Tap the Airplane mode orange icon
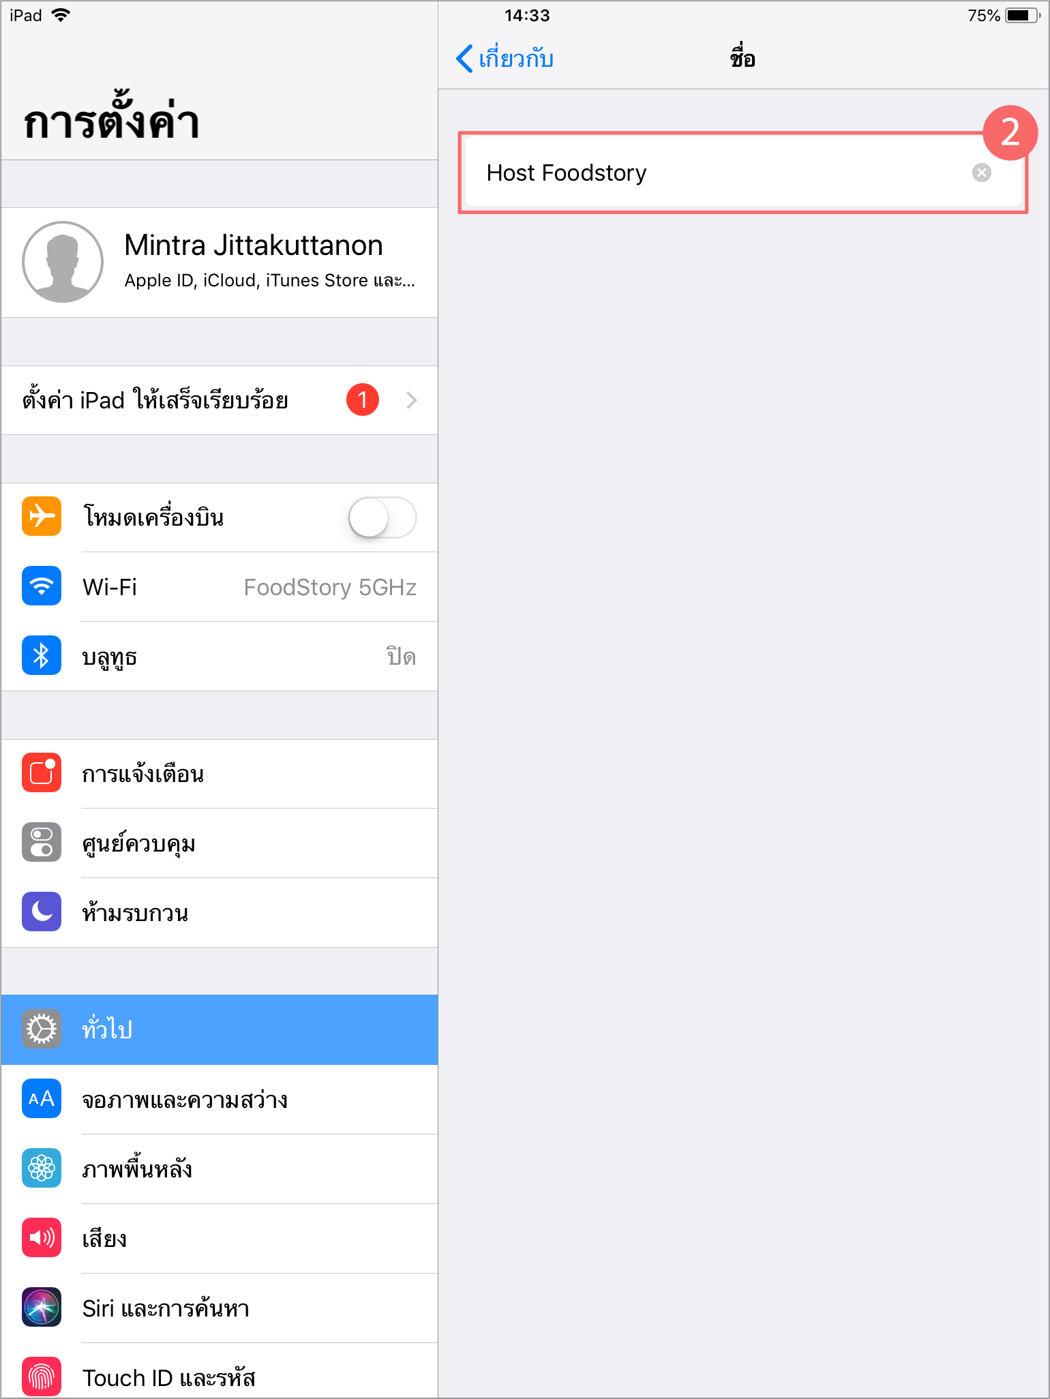1050x1399 pixels. [x=42, y=516]
